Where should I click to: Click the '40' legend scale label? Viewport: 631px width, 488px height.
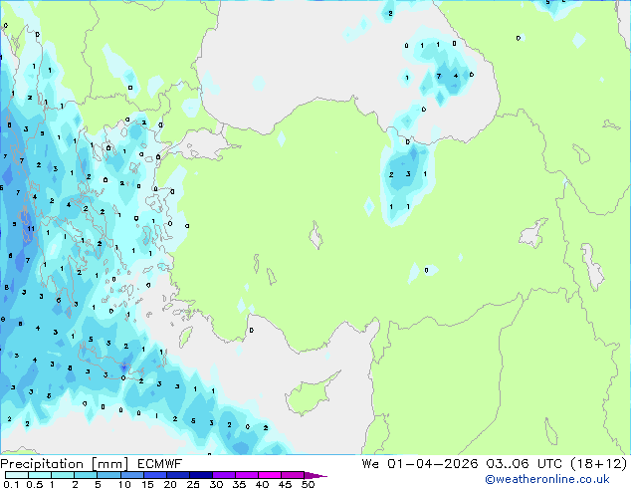pyautogui.click(x=262, y=484)
